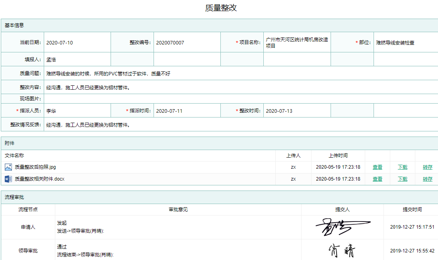Click the applicant's handwritten signature image
438x260 pixels.
[342, 227]
